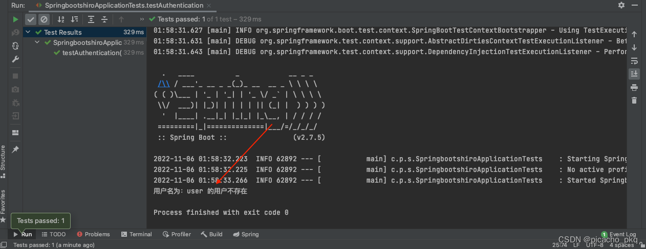Open the Terminal tool window
646x249 pixels.
(137, 234)
